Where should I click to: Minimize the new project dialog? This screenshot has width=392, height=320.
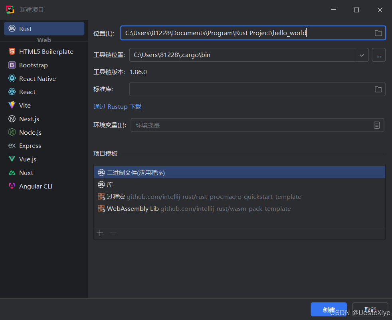coord(333,10)
